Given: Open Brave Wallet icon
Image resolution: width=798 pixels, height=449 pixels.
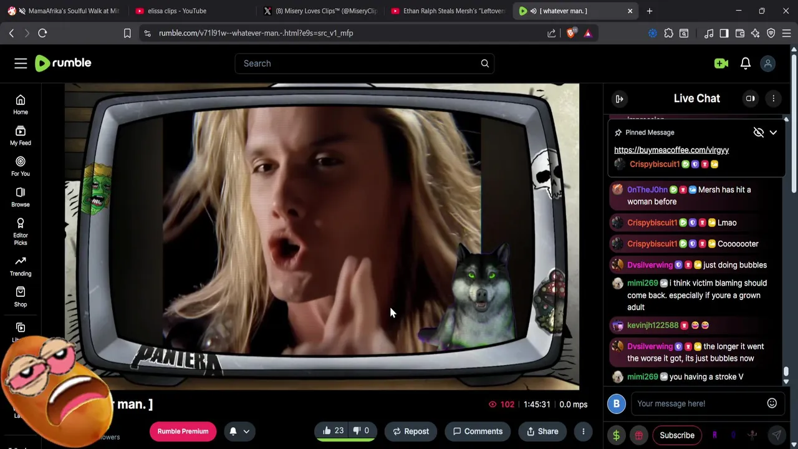Looking at the screenshot, I should [740, 33].
